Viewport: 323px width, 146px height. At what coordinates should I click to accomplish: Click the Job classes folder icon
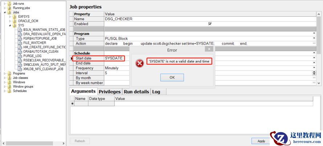[x=9, y=78]
